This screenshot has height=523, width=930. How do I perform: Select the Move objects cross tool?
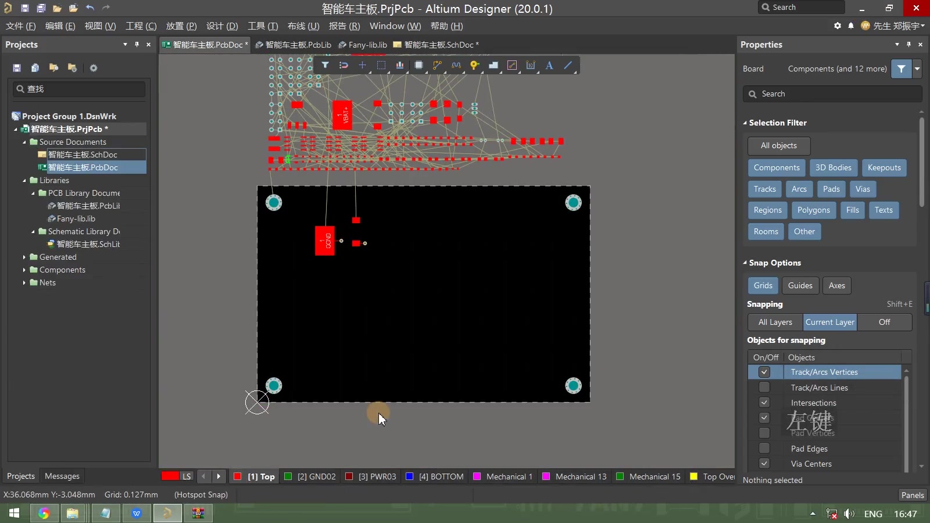(362, 65)
